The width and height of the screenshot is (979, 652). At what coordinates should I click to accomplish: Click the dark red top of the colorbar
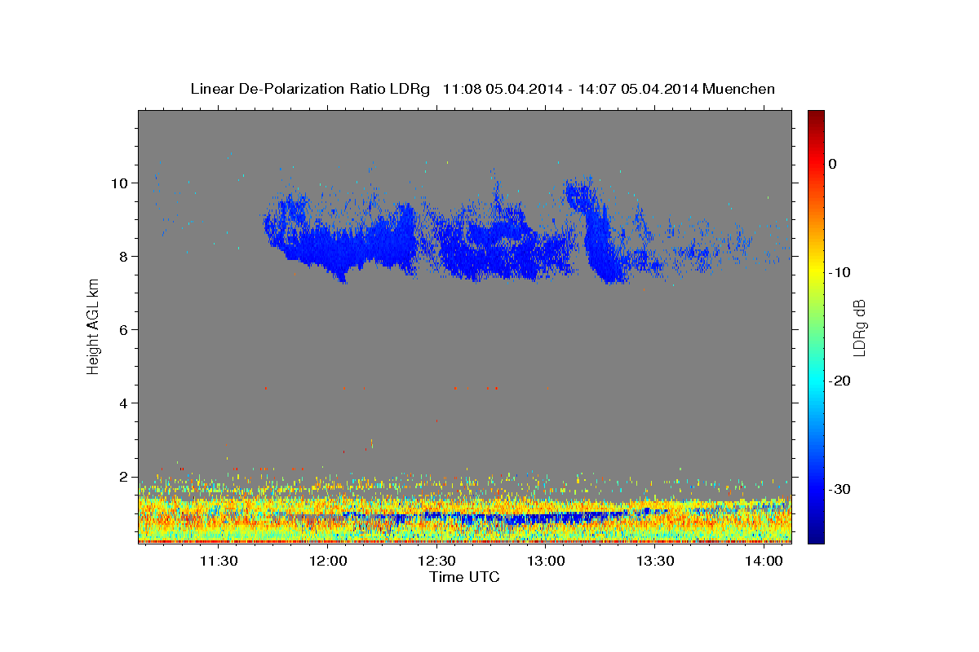[816, 116]
